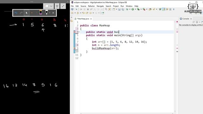Click the Step Return icon
203x114 pixels.
pyautogui.click(x=101, y=9)
